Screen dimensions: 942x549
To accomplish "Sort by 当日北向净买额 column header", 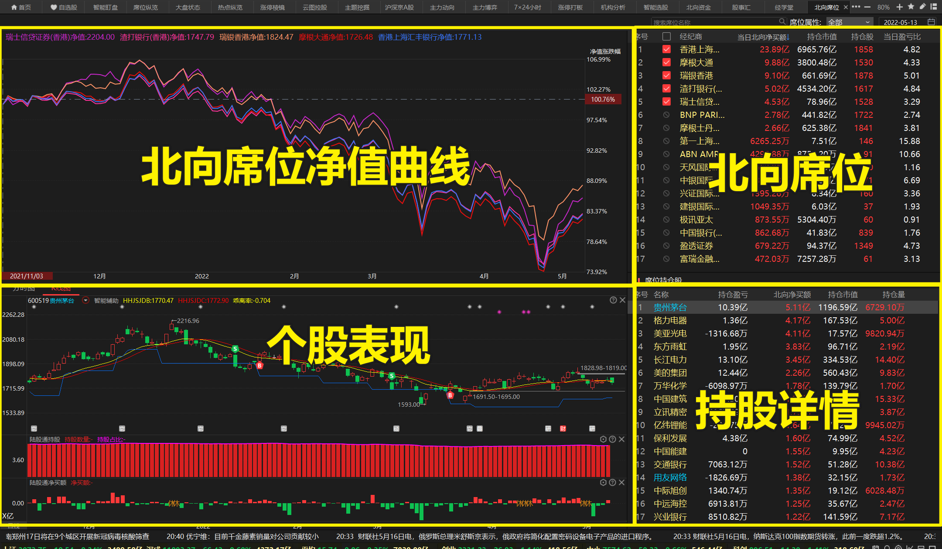I will click(x=763, y=37).
